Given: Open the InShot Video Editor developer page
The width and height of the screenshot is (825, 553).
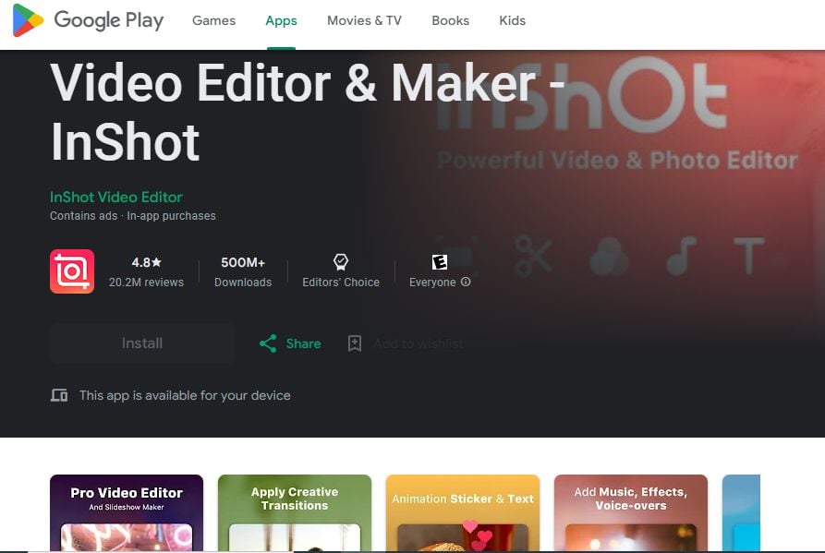Looking at the screenshot, I should pyautogui.click(x=115, y=197).
